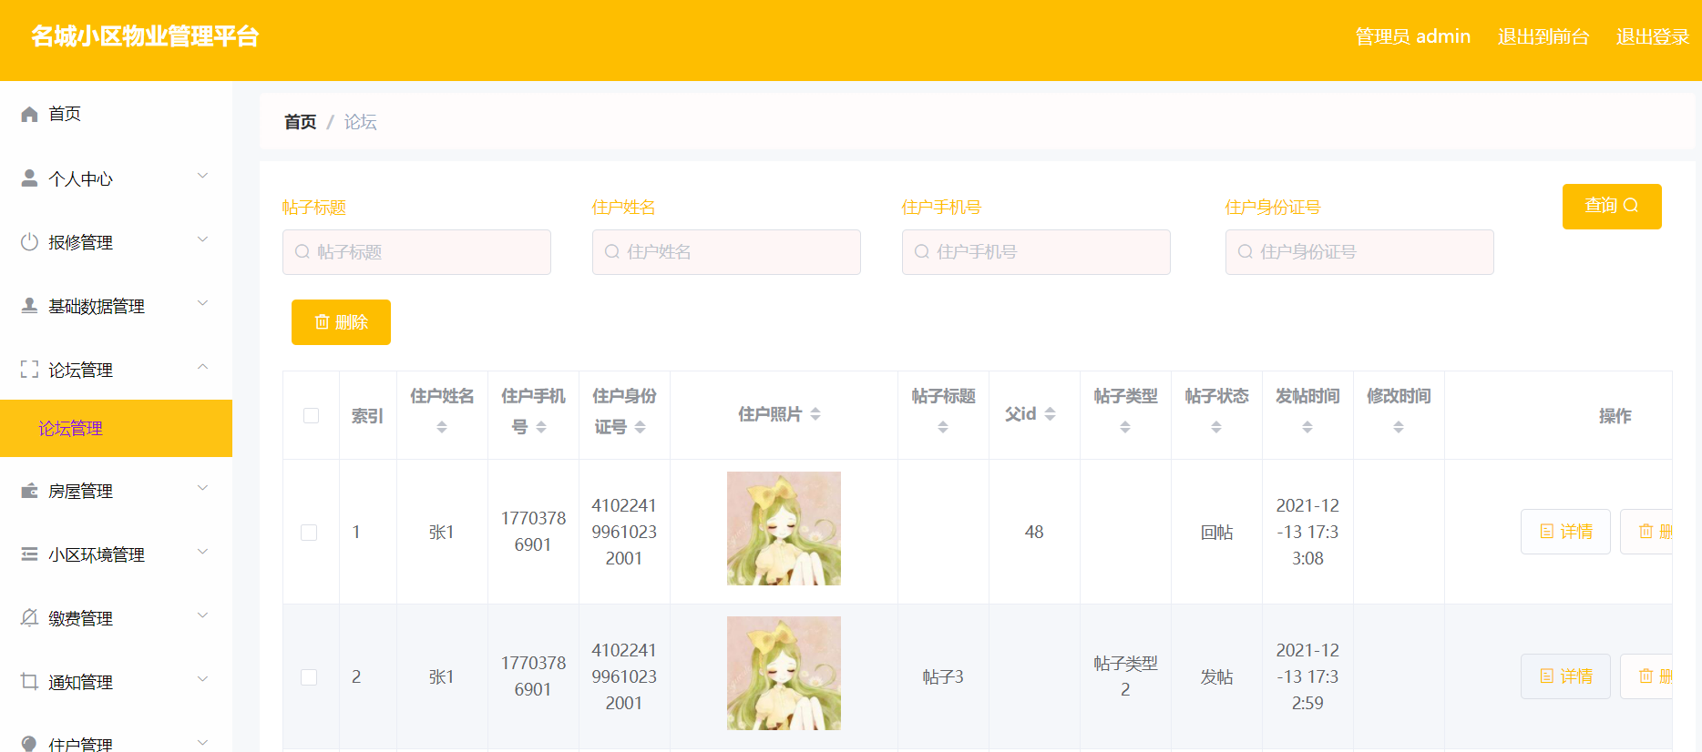Click the crop icon next to 通知管理
Viewport: 1702px width, 752px height.
click(29, 682)
